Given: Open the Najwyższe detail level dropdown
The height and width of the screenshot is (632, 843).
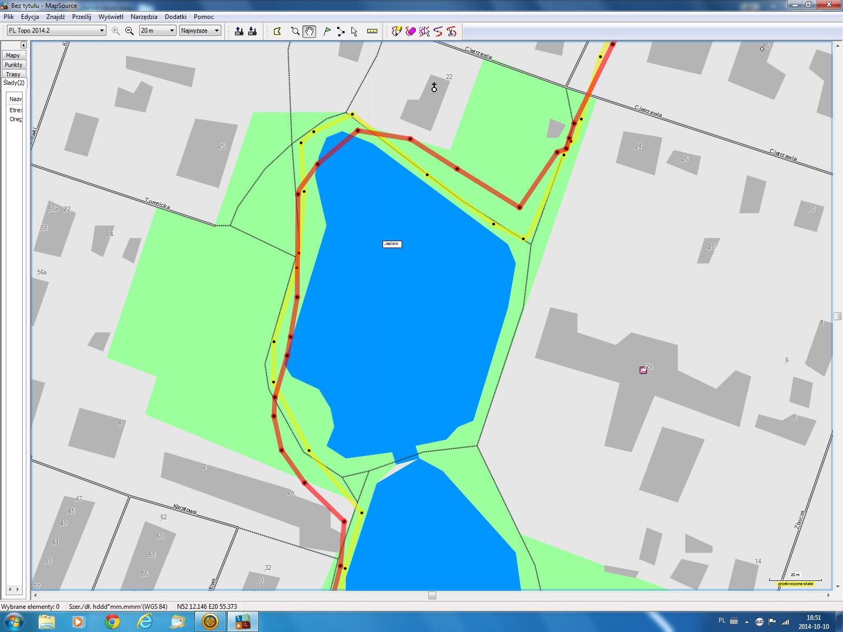Looking at the screenshot, I should (x=216, y=31).
